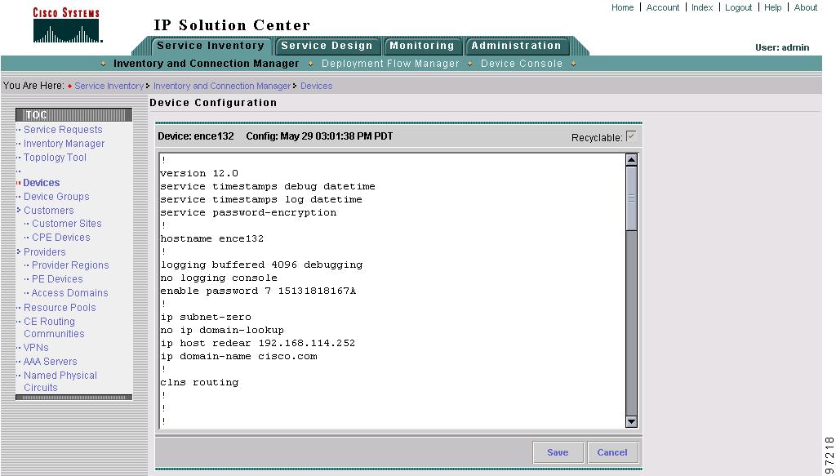Click the config scrollbar up arrow
This screenshot has height=476, width=836.
(631, 160)
